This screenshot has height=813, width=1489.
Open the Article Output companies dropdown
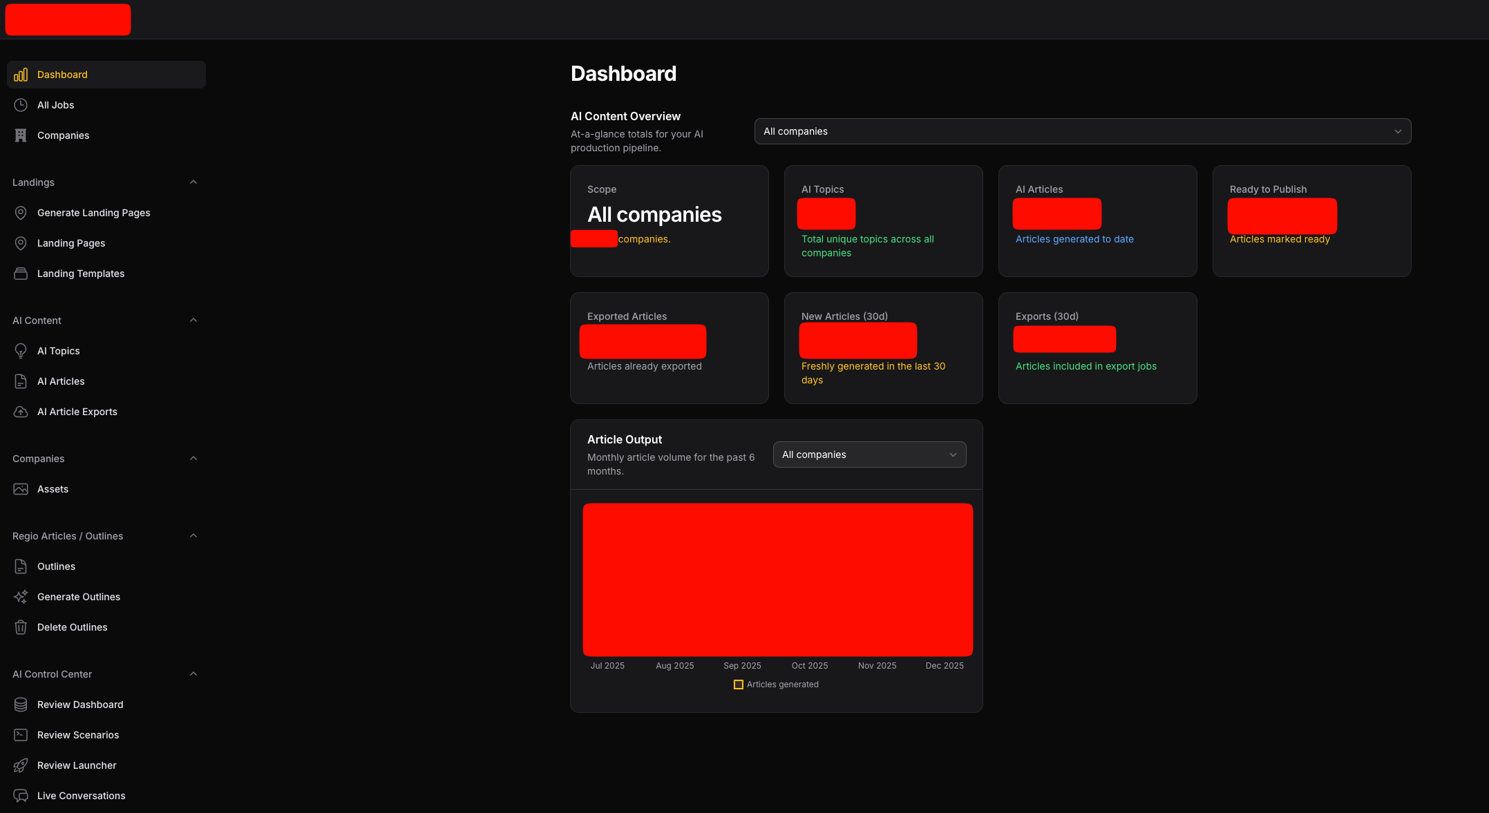(x=869, y=455)
